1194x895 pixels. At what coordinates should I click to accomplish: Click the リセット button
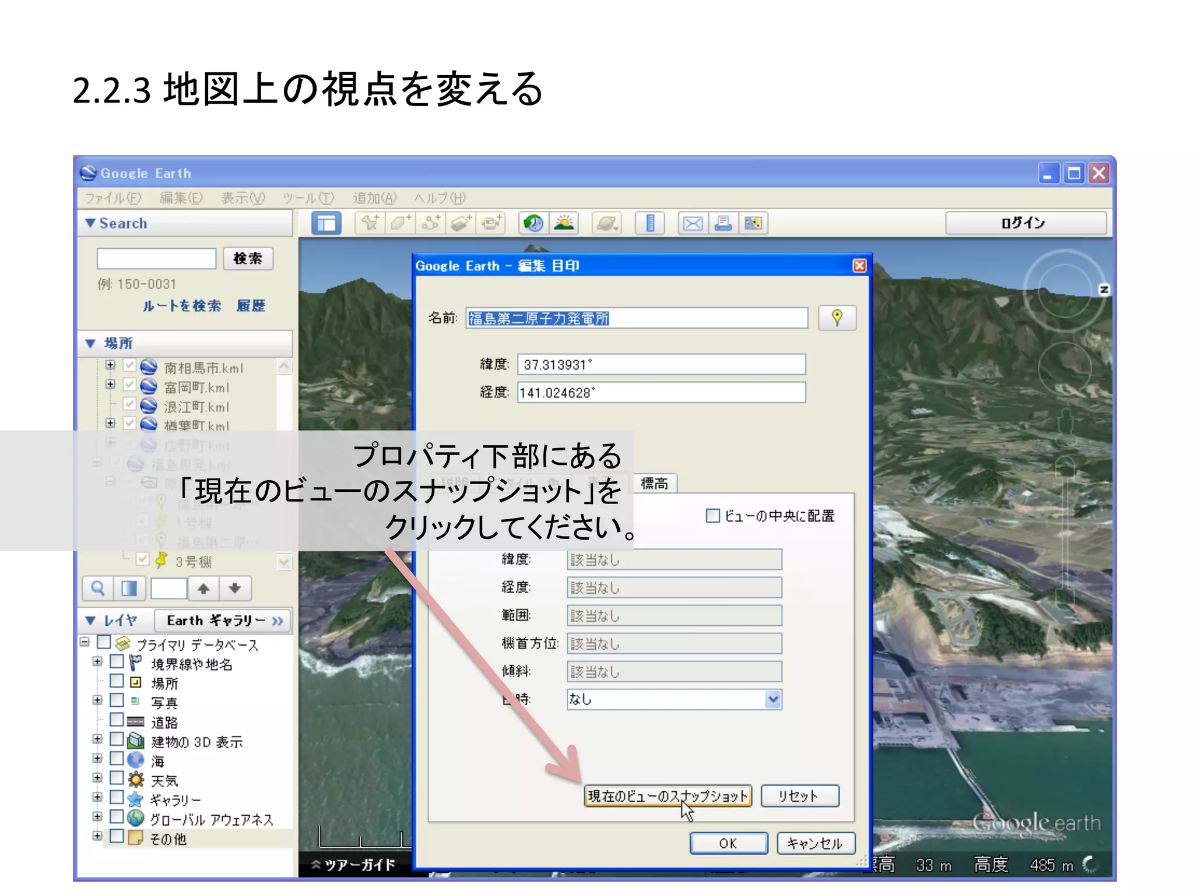point(800,796)
